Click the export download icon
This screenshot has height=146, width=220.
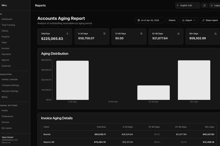pyautogui.click(x=183, y=20)
